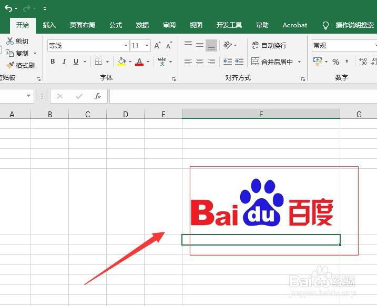Expand 合并后居中 dropdown arrow
This screenshot has width=377, height=306.
click(299, 62)
